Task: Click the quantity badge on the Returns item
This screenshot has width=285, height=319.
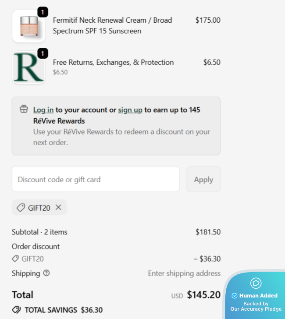Action: click(x=43, y=53)
